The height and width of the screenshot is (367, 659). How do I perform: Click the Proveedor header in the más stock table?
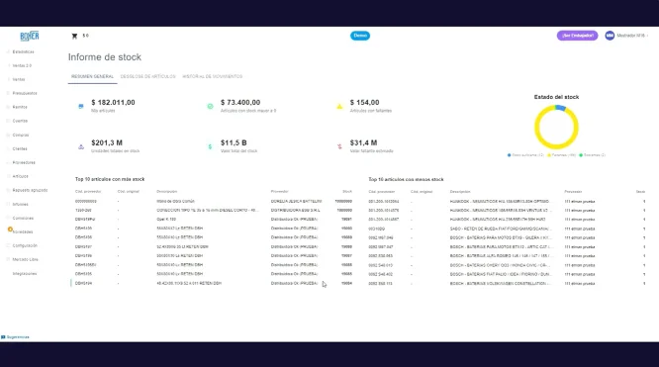(279, 192)
